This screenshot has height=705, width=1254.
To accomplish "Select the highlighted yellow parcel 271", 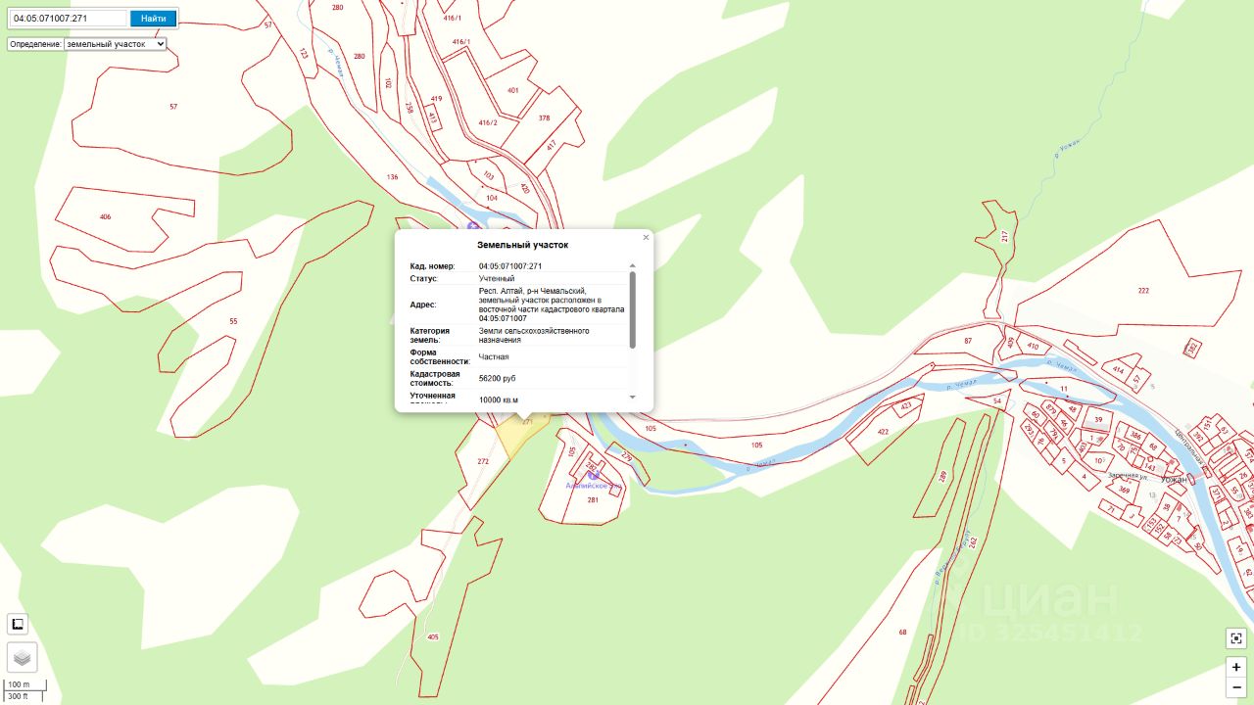I will (519, 433).
